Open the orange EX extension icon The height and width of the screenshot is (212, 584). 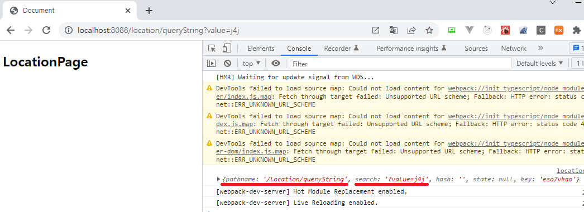tap(559, 31)
